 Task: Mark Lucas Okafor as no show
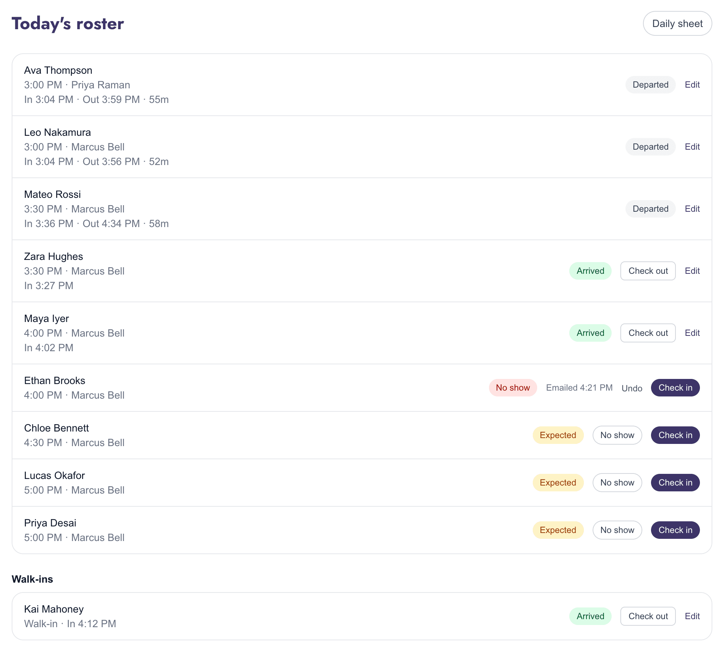coord(617,483)
